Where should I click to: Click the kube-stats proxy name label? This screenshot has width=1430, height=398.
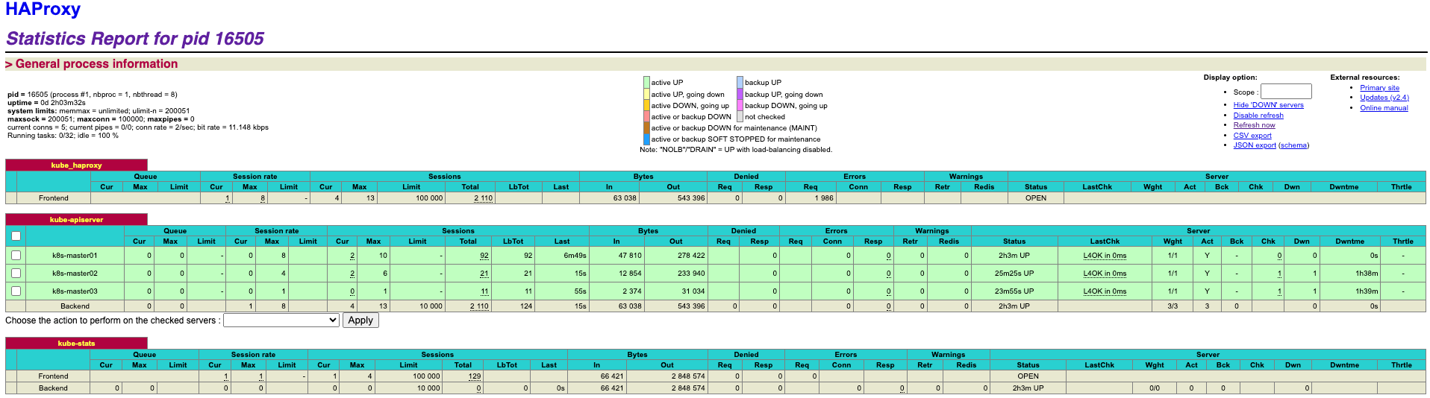click(x=76, y=344)
